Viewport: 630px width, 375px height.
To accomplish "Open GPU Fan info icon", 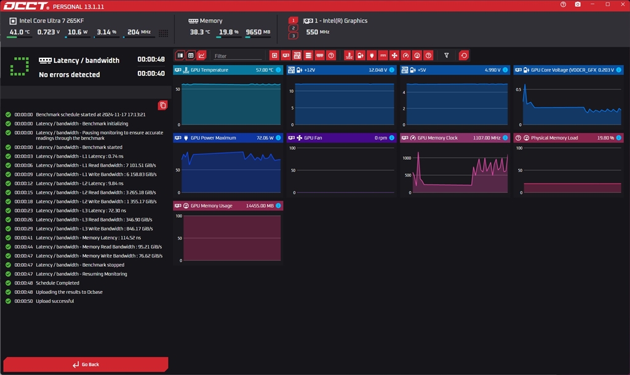I will point(392,138).
